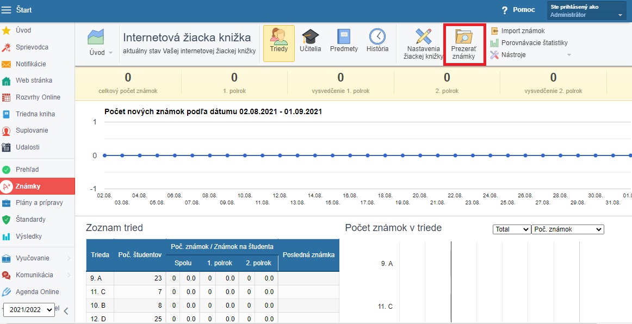The width and height of the screenshot is (632, 324).
Task: Open the Udalosti calendar icon
Action: (x=6, y=147)
